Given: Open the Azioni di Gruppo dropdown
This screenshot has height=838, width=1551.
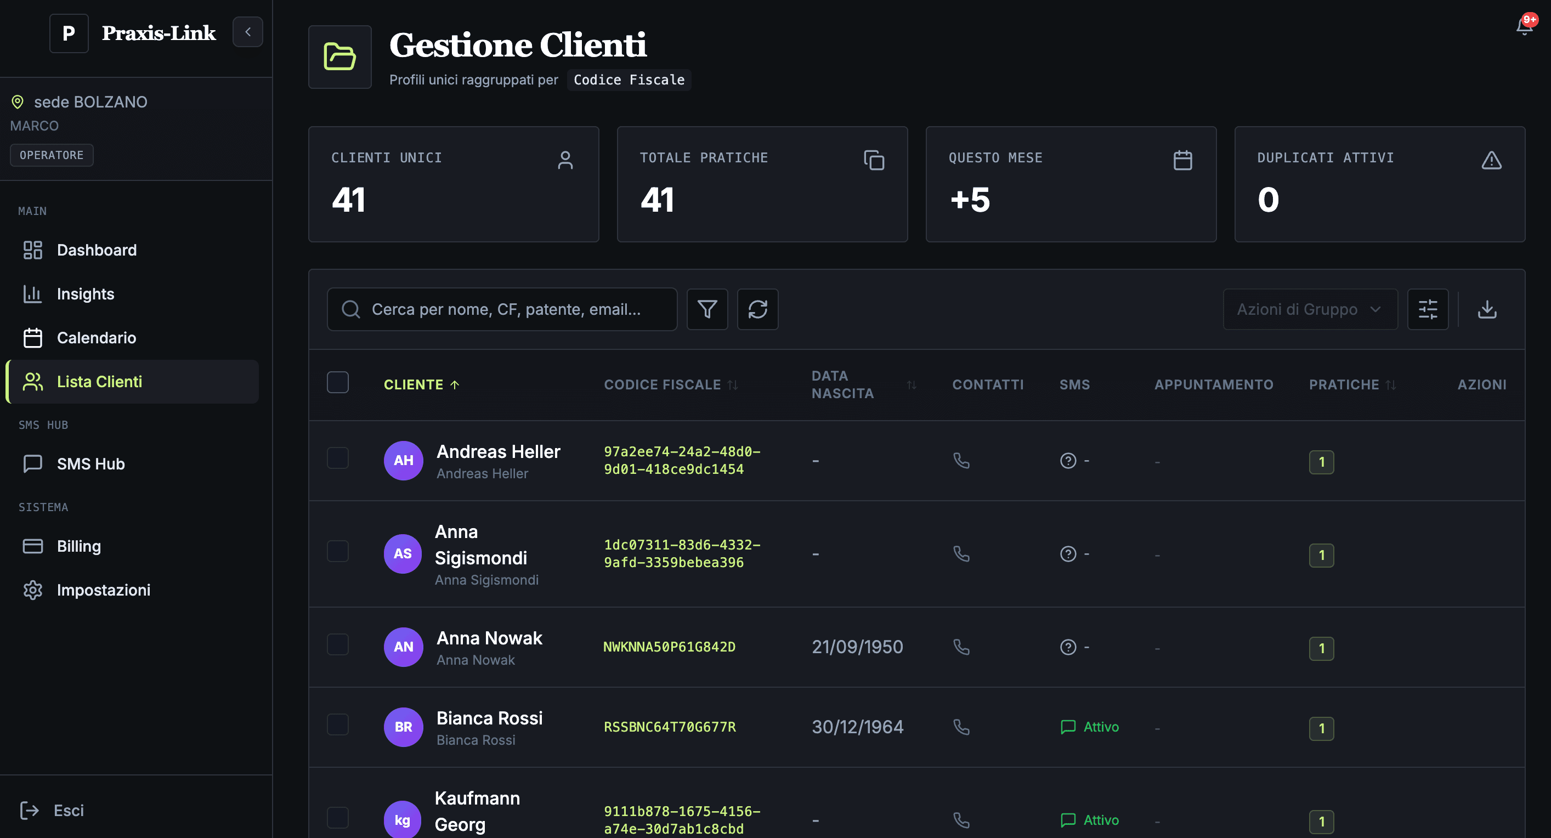Looking at the screenshot, I should [1310, 309].
